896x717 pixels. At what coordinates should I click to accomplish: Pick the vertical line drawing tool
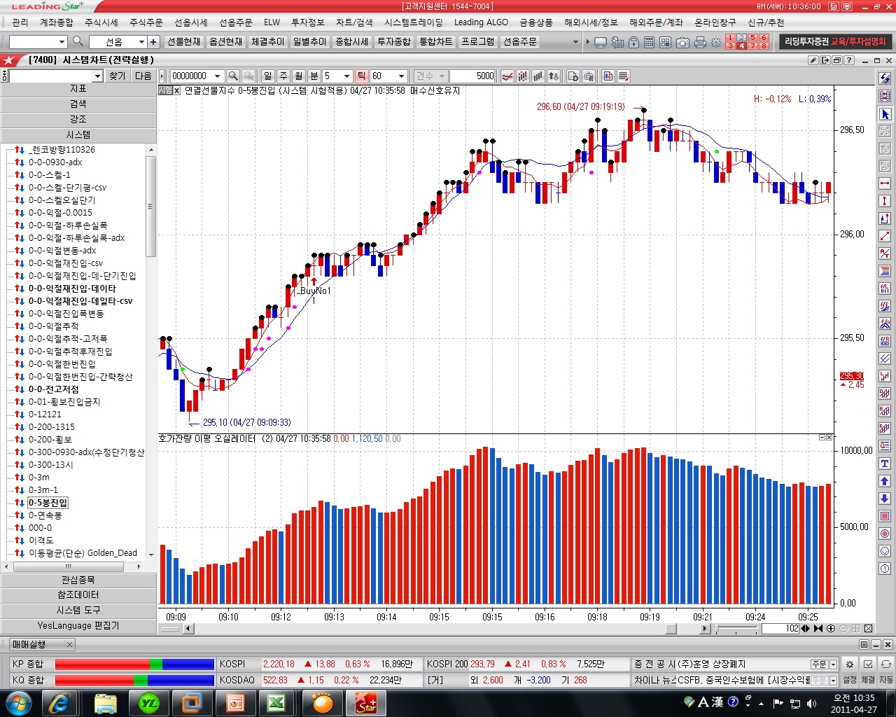tap(885, 201)
